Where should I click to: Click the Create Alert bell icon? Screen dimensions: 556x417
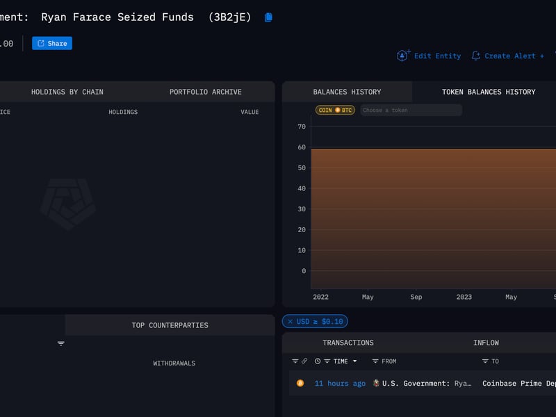point(475,56)
